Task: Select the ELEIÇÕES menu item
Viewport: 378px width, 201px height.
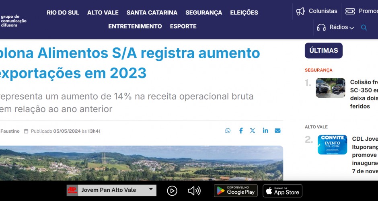Action: coord(244,12)
